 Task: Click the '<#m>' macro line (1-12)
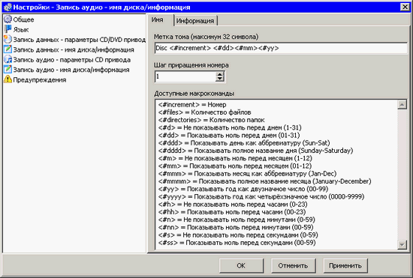pyautogui.click(x=235, y=158)
